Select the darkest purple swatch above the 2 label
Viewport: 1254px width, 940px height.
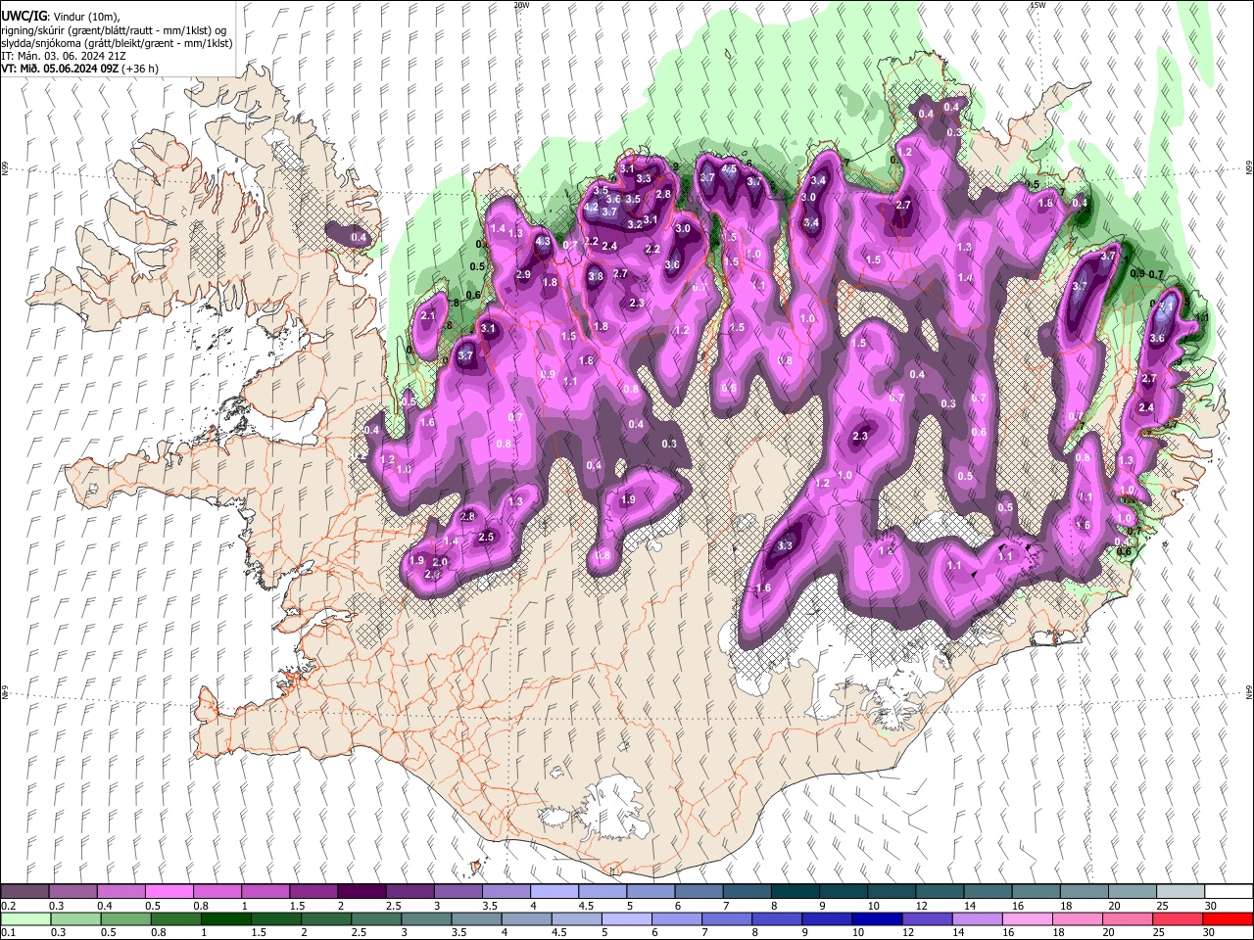(x=362, y=892)
